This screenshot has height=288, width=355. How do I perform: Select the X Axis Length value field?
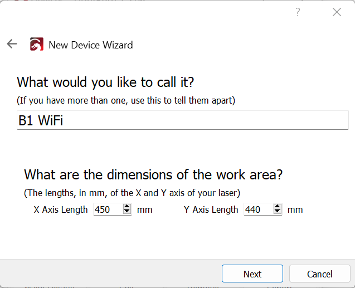point(107,209)
